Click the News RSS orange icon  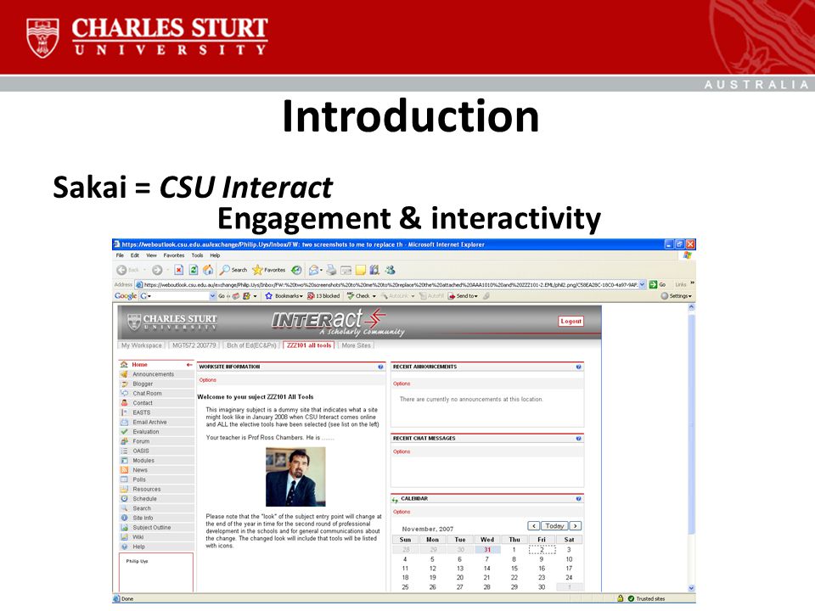(x=124, y=469)
